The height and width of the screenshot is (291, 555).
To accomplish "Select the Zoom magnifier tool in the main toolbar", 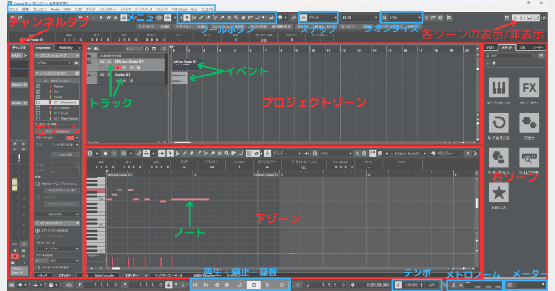I will (x=236, y=18).
